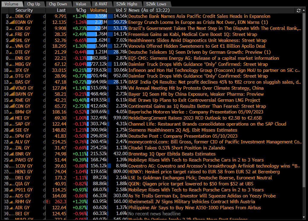Open the Chg Down tab
This screenshot has height=221, width=308.
(x=58, y=4)
